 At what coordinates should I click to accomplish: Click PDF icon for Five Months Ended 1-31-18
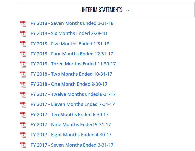coord(23,44)
